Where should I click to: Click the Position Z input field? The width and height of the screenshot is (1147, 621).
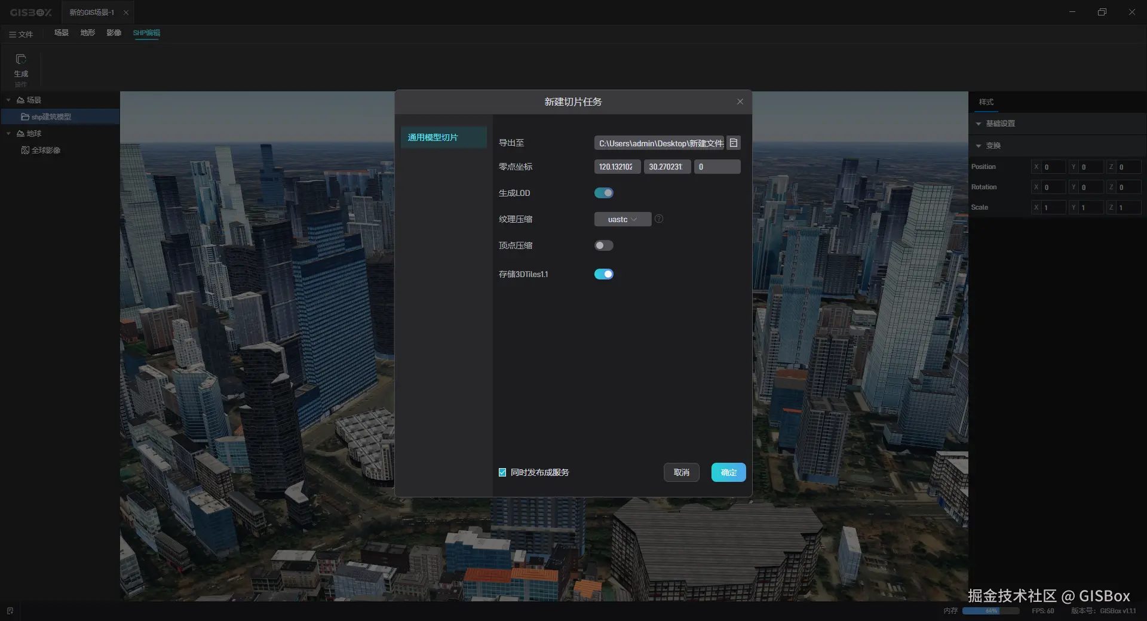1128,167
